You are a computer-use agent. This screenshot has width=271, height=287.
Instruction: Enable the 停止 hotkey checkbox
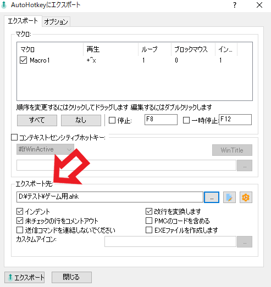coord(112,120)
